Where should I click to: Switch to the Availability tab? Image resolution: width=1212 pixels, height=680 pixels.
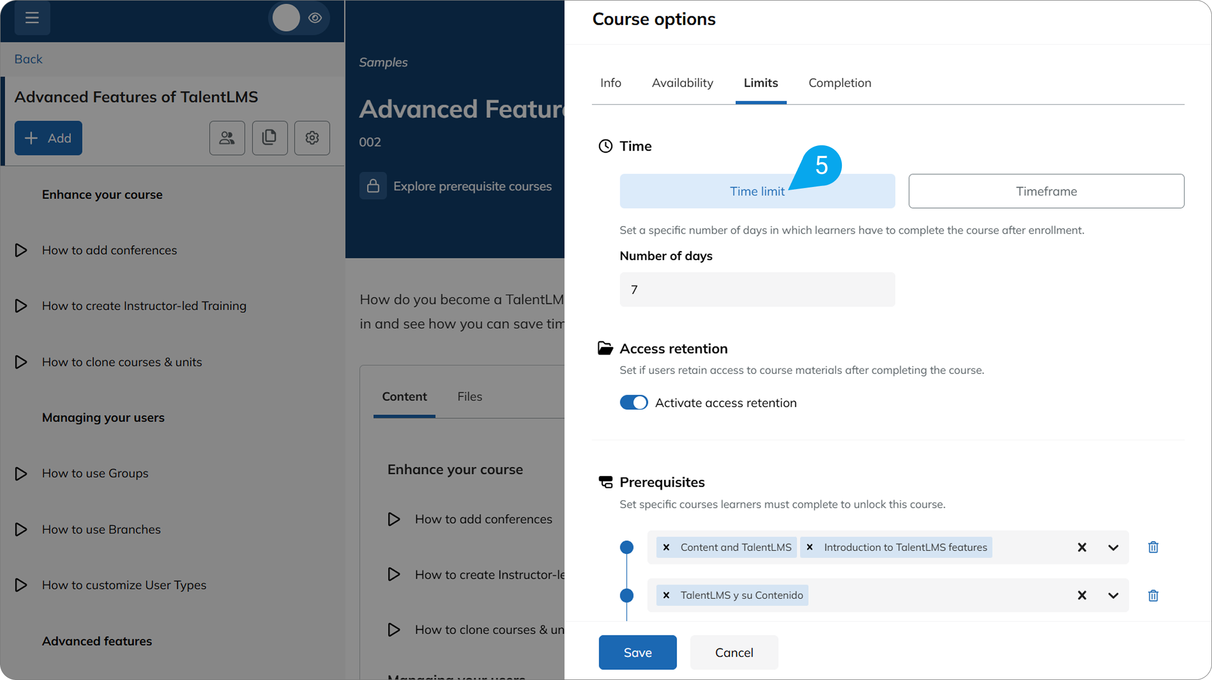[x=682, y=83]
